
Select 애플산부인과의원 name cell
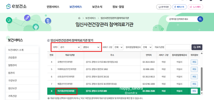coord(70,84)
